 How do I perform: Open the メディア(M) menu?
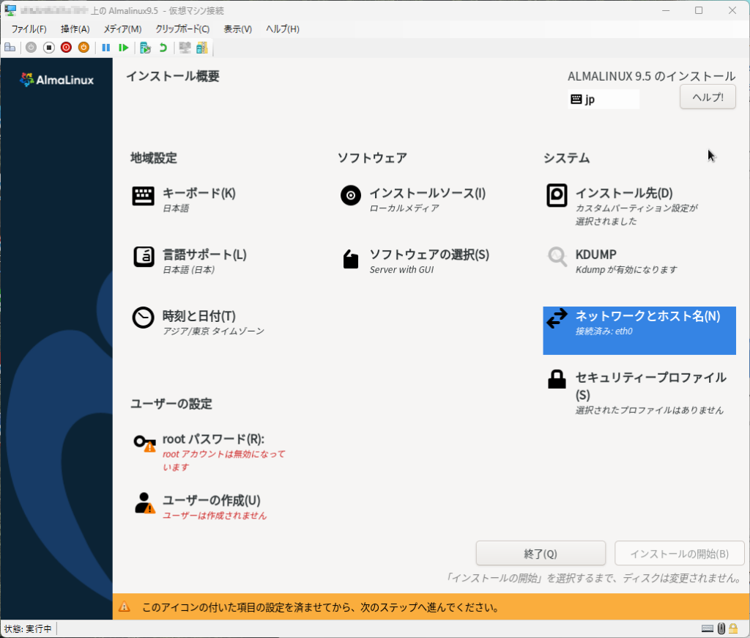coord(122,29)
